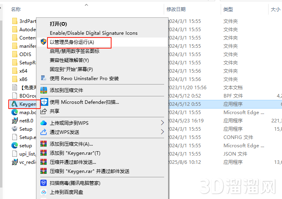
Task: Click the shield icon beside Run as administrator
Action: [44, 42]
